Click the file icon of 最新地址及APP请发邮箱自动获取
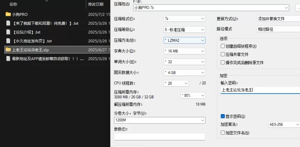 click(8, 59)
